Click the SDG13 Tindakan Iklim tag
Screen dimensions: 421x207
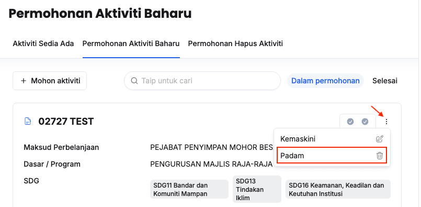click(x=257, y=189)
